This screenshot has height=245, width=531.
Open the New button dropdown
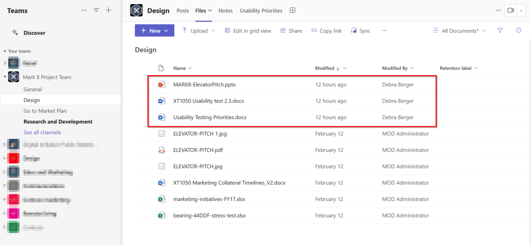(x=154, y=31)
